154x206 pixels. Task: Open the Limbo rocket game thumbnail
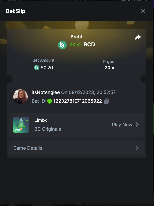pos(21,125)
